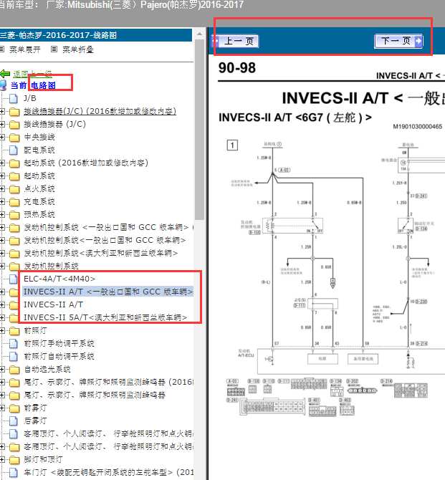Click the 上一页 (previous page) button
The height and width of the screenshot is (480, 445).
[235, 42]
